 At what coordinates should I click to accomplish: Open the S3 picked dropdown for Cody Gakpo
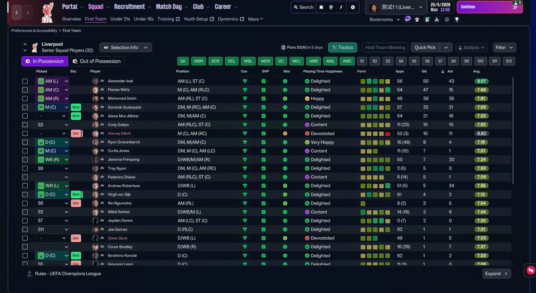52,125
